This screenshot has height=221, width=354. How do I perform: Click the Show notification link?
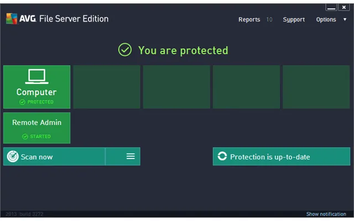coord(326,214)
